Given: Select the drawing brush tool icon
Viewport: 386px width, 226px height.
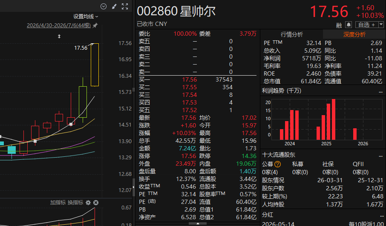Looking at the screenshot, I should click(x=114, y=7).
